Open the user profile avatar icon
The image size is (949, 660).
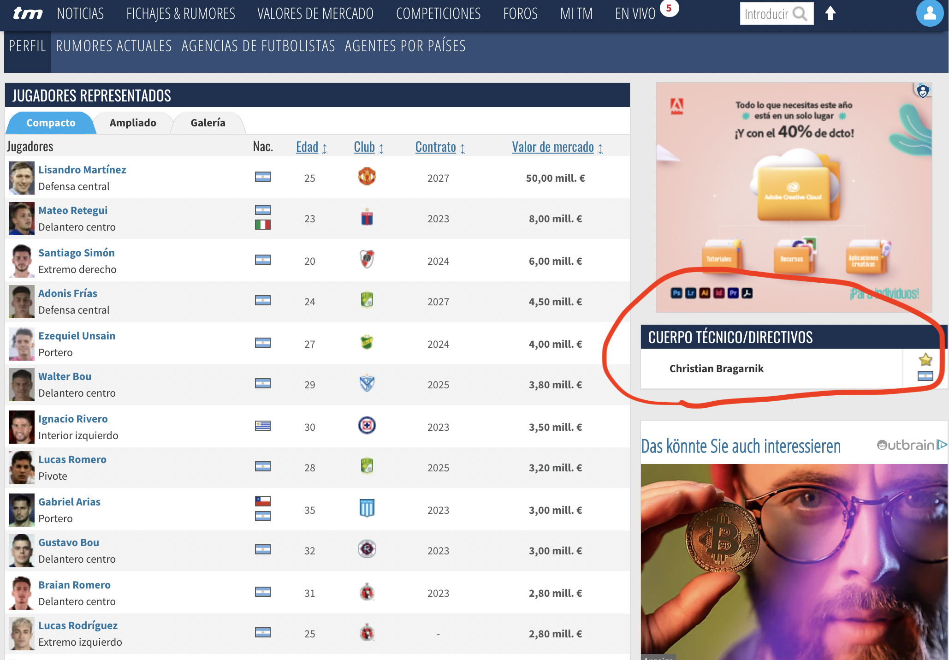click(930, 13)
